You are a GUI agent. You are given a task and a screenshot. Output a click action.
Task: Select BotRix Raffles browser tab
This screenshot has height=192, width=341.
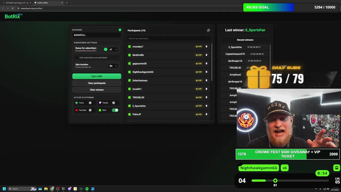(x=48, y=3)
